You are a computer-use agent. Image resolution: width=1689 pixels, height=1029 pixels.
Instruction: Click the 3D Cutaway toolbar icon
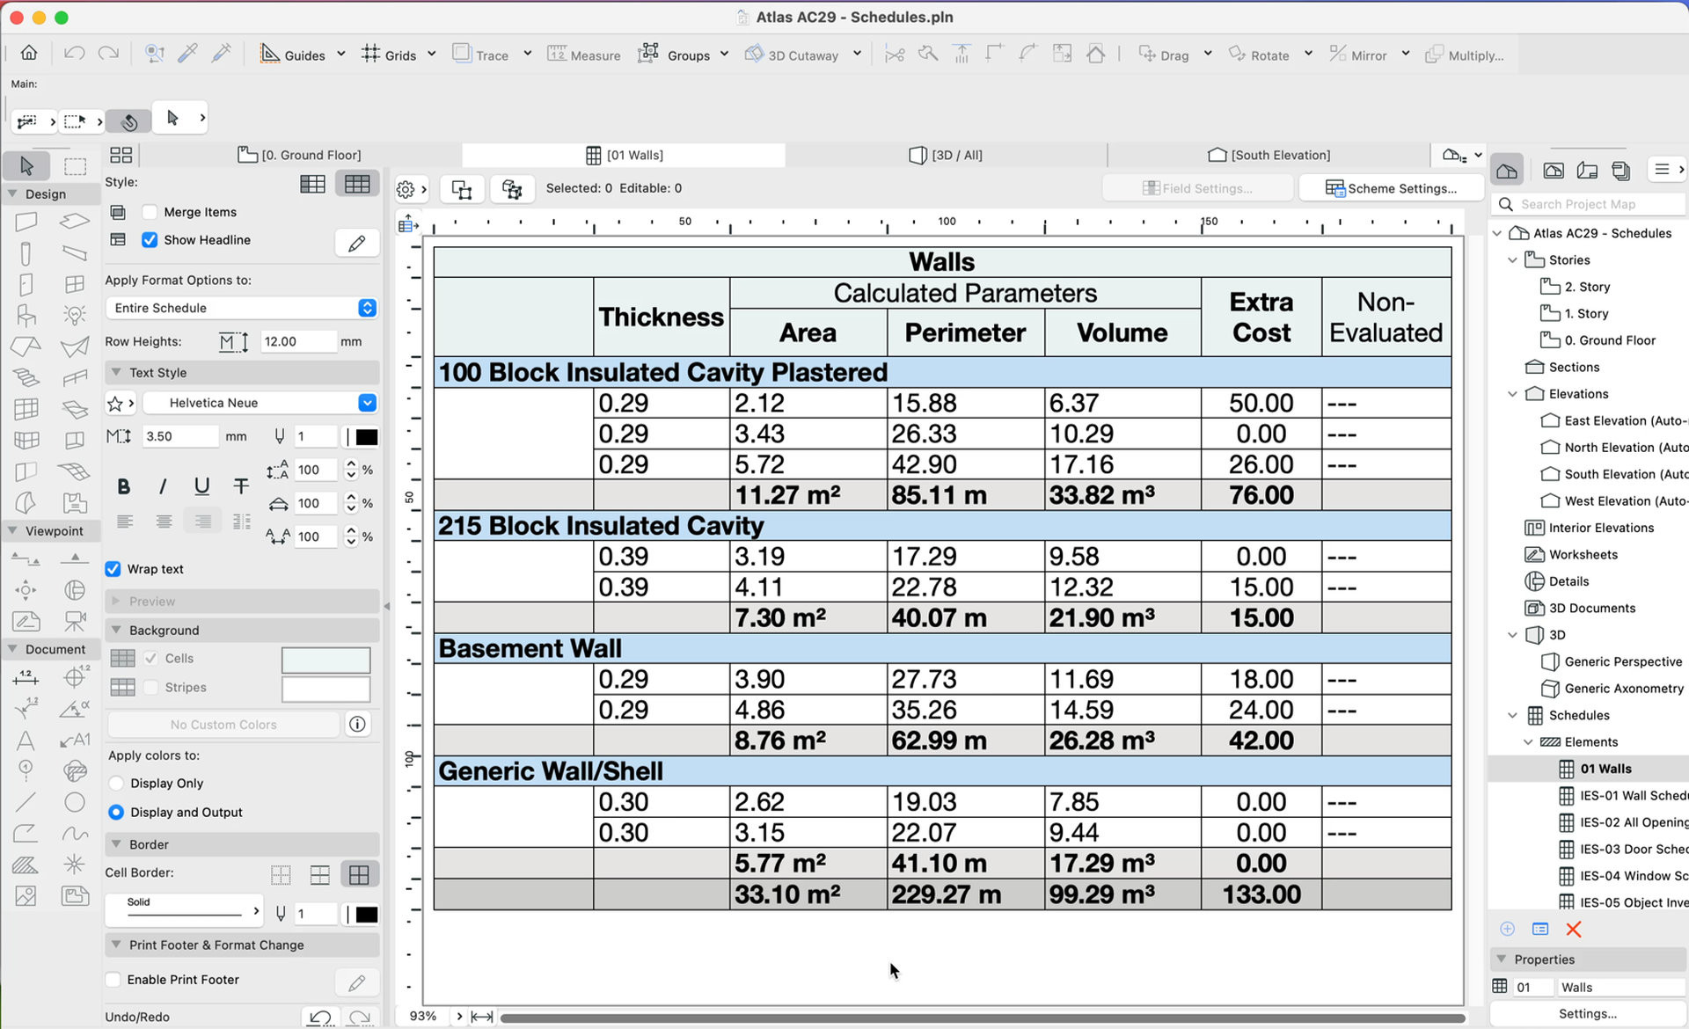(x=791, y=55)
